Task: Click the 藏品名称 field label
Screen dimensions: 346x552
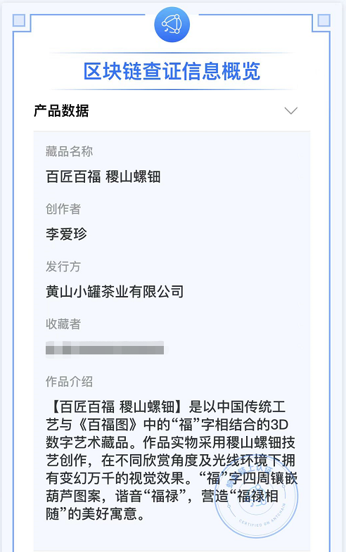Action: click(x=70, y=151)
